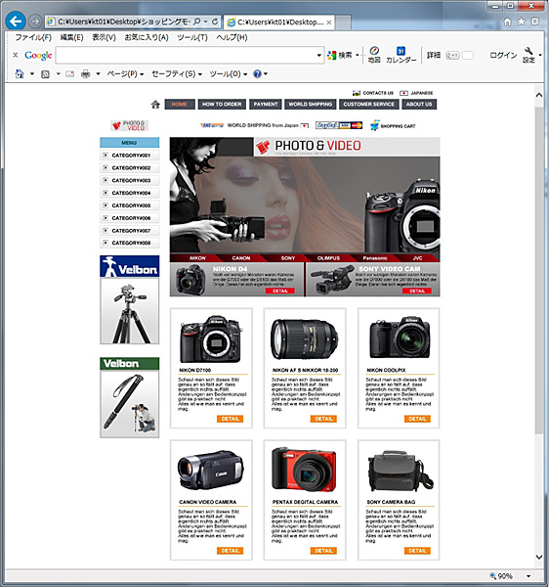Click the HOME navigation button
The height and width of the screenshot is (587, 549).
[x=180, y=104]
